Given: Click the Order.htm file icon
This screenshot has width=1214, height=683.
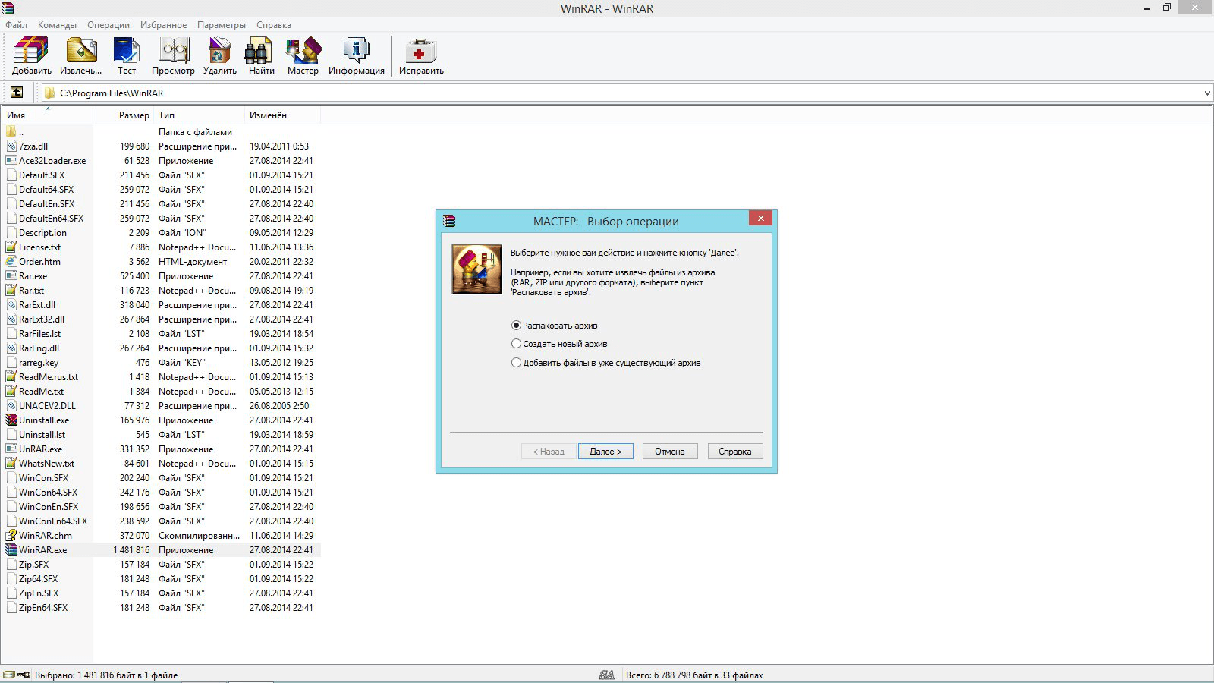Looking at the screenshot, I should point(11,262).
